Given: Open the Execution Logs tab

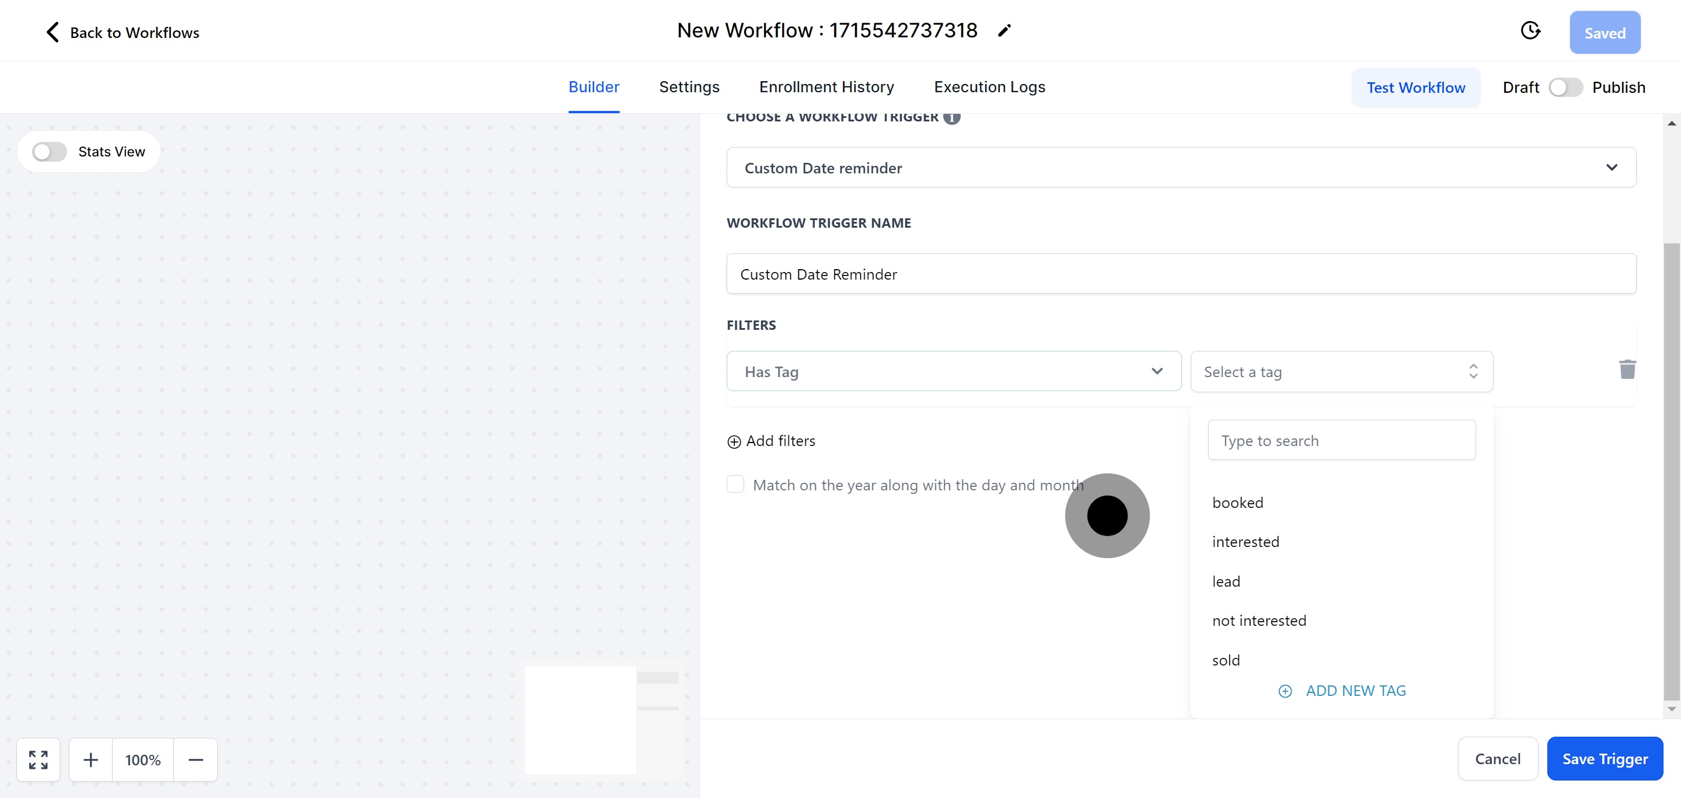Looking at the screenshot, I should 989,87.
